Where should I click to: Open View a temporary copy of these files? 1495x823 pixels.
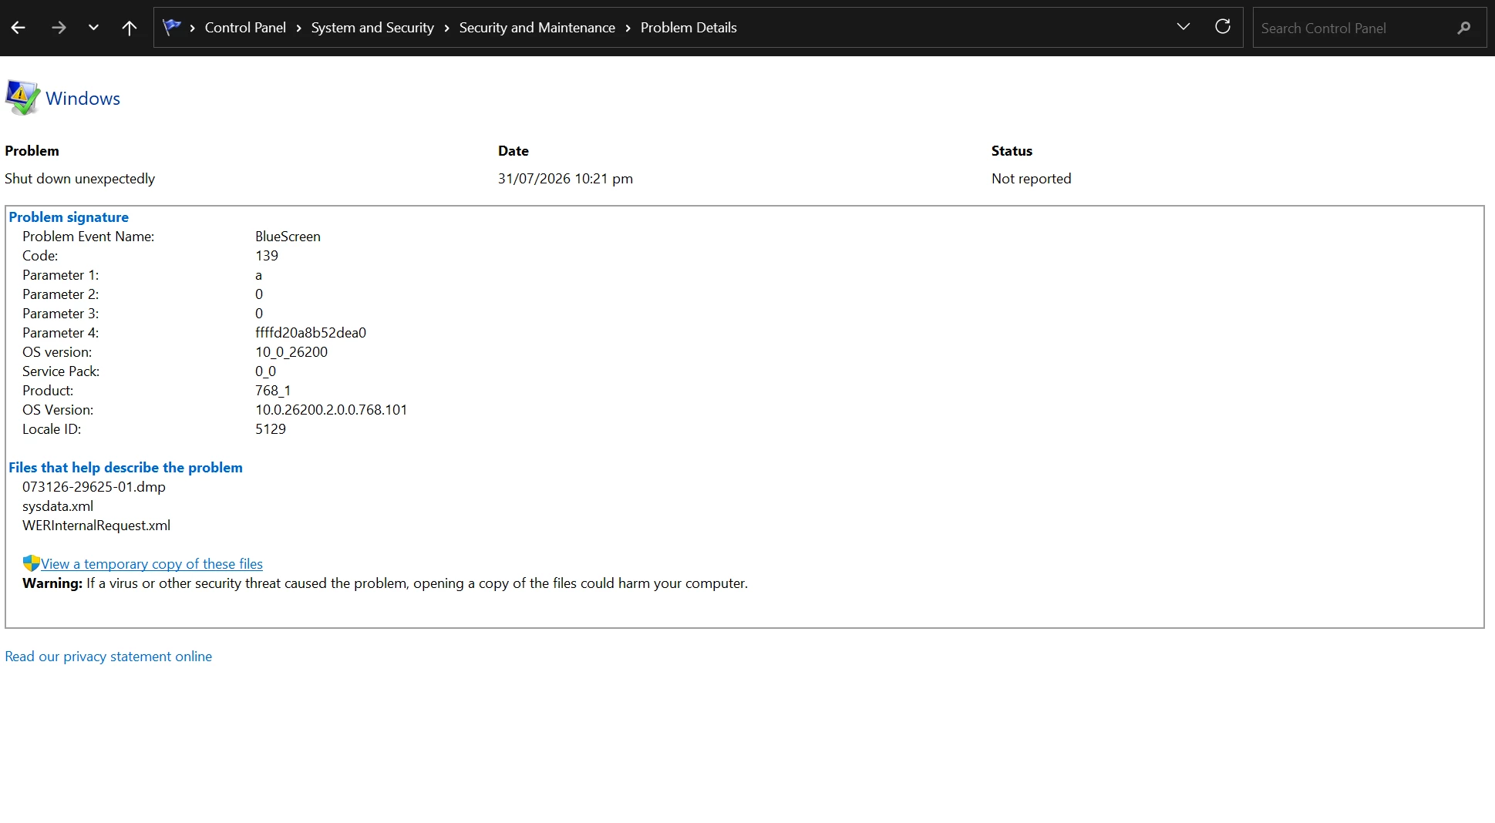[152, 564]
